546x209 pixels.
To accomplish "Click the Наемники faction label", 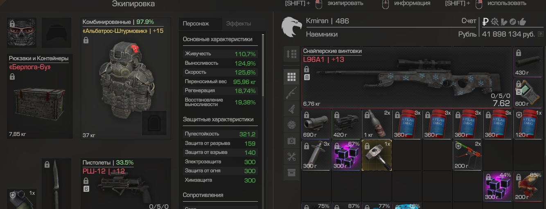I will pos(322,34).
